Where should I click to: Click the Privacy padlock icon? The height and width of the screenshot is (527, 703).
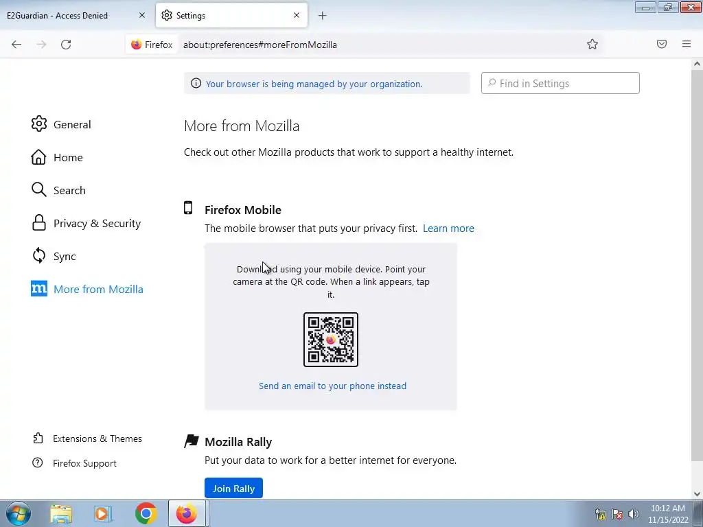pyautogui.click(x=39, y=222)
